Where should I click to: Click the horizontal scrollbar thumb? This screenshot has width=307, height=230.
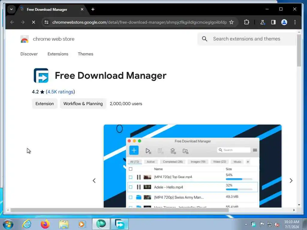(119, 210)
